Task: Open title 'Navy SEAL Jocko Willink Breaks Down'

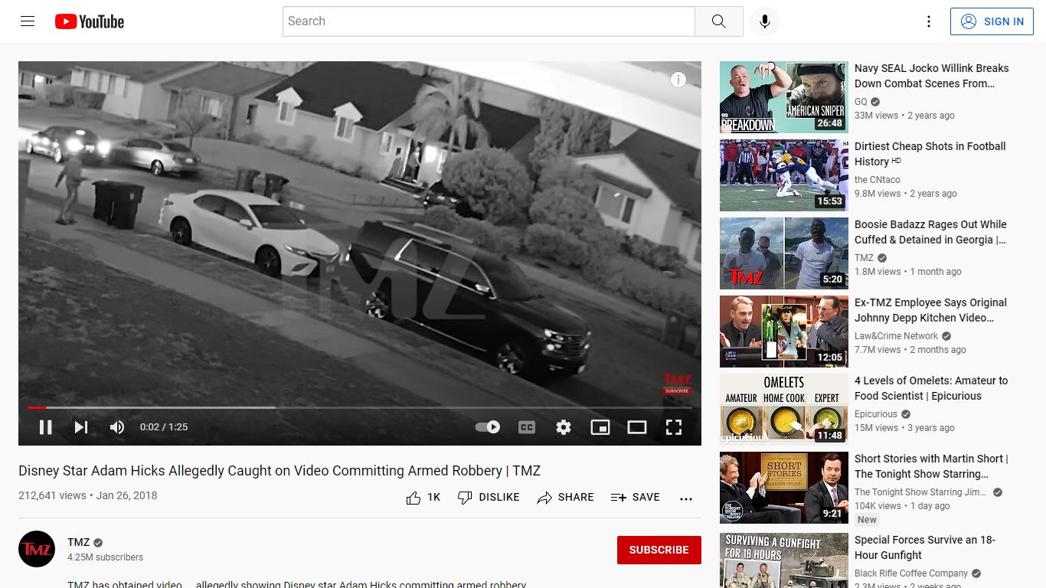Action: click(x=931, y=76)
